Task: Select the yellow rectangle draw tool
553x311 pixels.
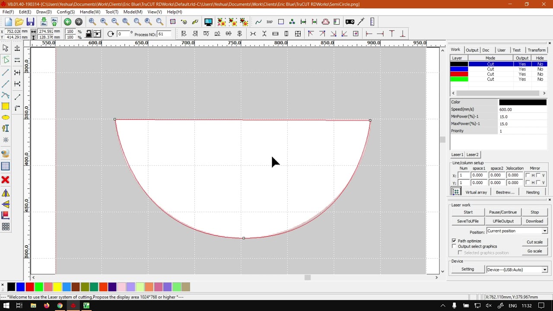Action: (6, 106)
